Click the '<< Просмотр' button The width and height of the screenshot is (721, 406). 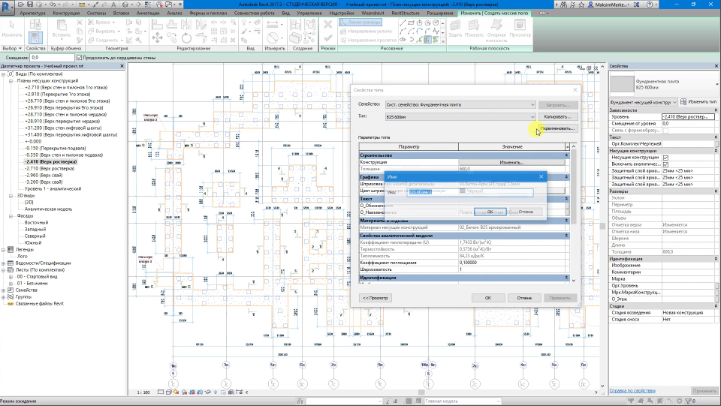(376, 298)
